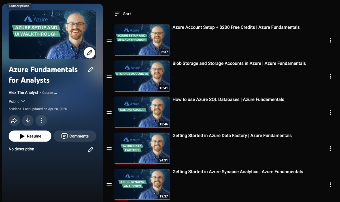Viewport: 340px width, 202px height.
Task: Play the Azure Data Factory 24:31 thumbnail
Action: (x=142, y=149)
